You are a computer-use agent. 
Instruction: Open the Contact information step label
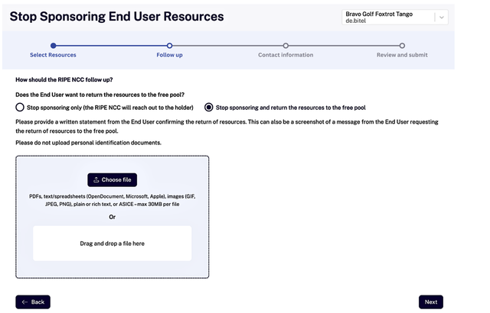(x=286, y=55)
